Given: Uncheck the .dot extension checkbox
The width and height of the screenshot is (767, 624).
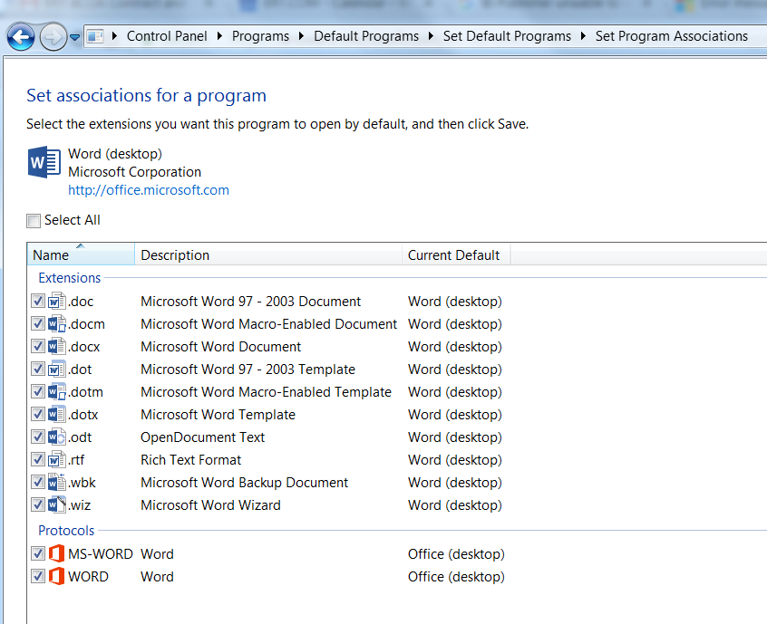Looking at the screenshot, I should click(x=38, y=369).
